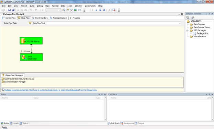
Task: Click the Toolbox hammer-and-wrench icon
Action: click(71, 10)
